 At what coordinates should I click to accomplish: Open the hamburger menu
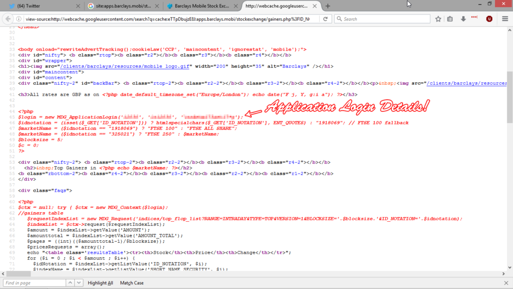pyautogui.click(x=505, y=19)
